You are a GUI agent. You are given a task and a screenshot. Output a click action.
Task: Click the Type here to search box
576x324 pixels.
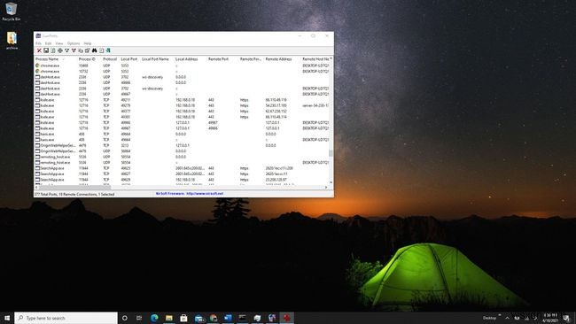click(66, 318)
